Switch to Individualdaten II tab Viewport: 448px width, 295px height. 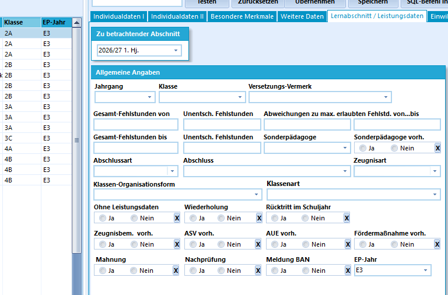(177, 16)
